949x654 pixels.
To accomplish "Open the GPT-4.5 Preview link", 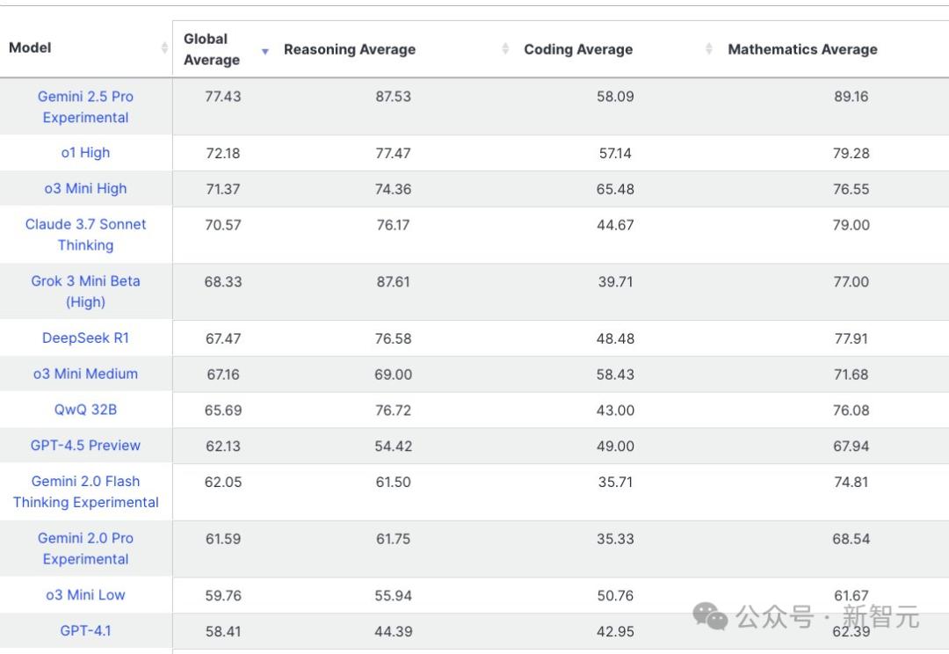I will (85, 445).
